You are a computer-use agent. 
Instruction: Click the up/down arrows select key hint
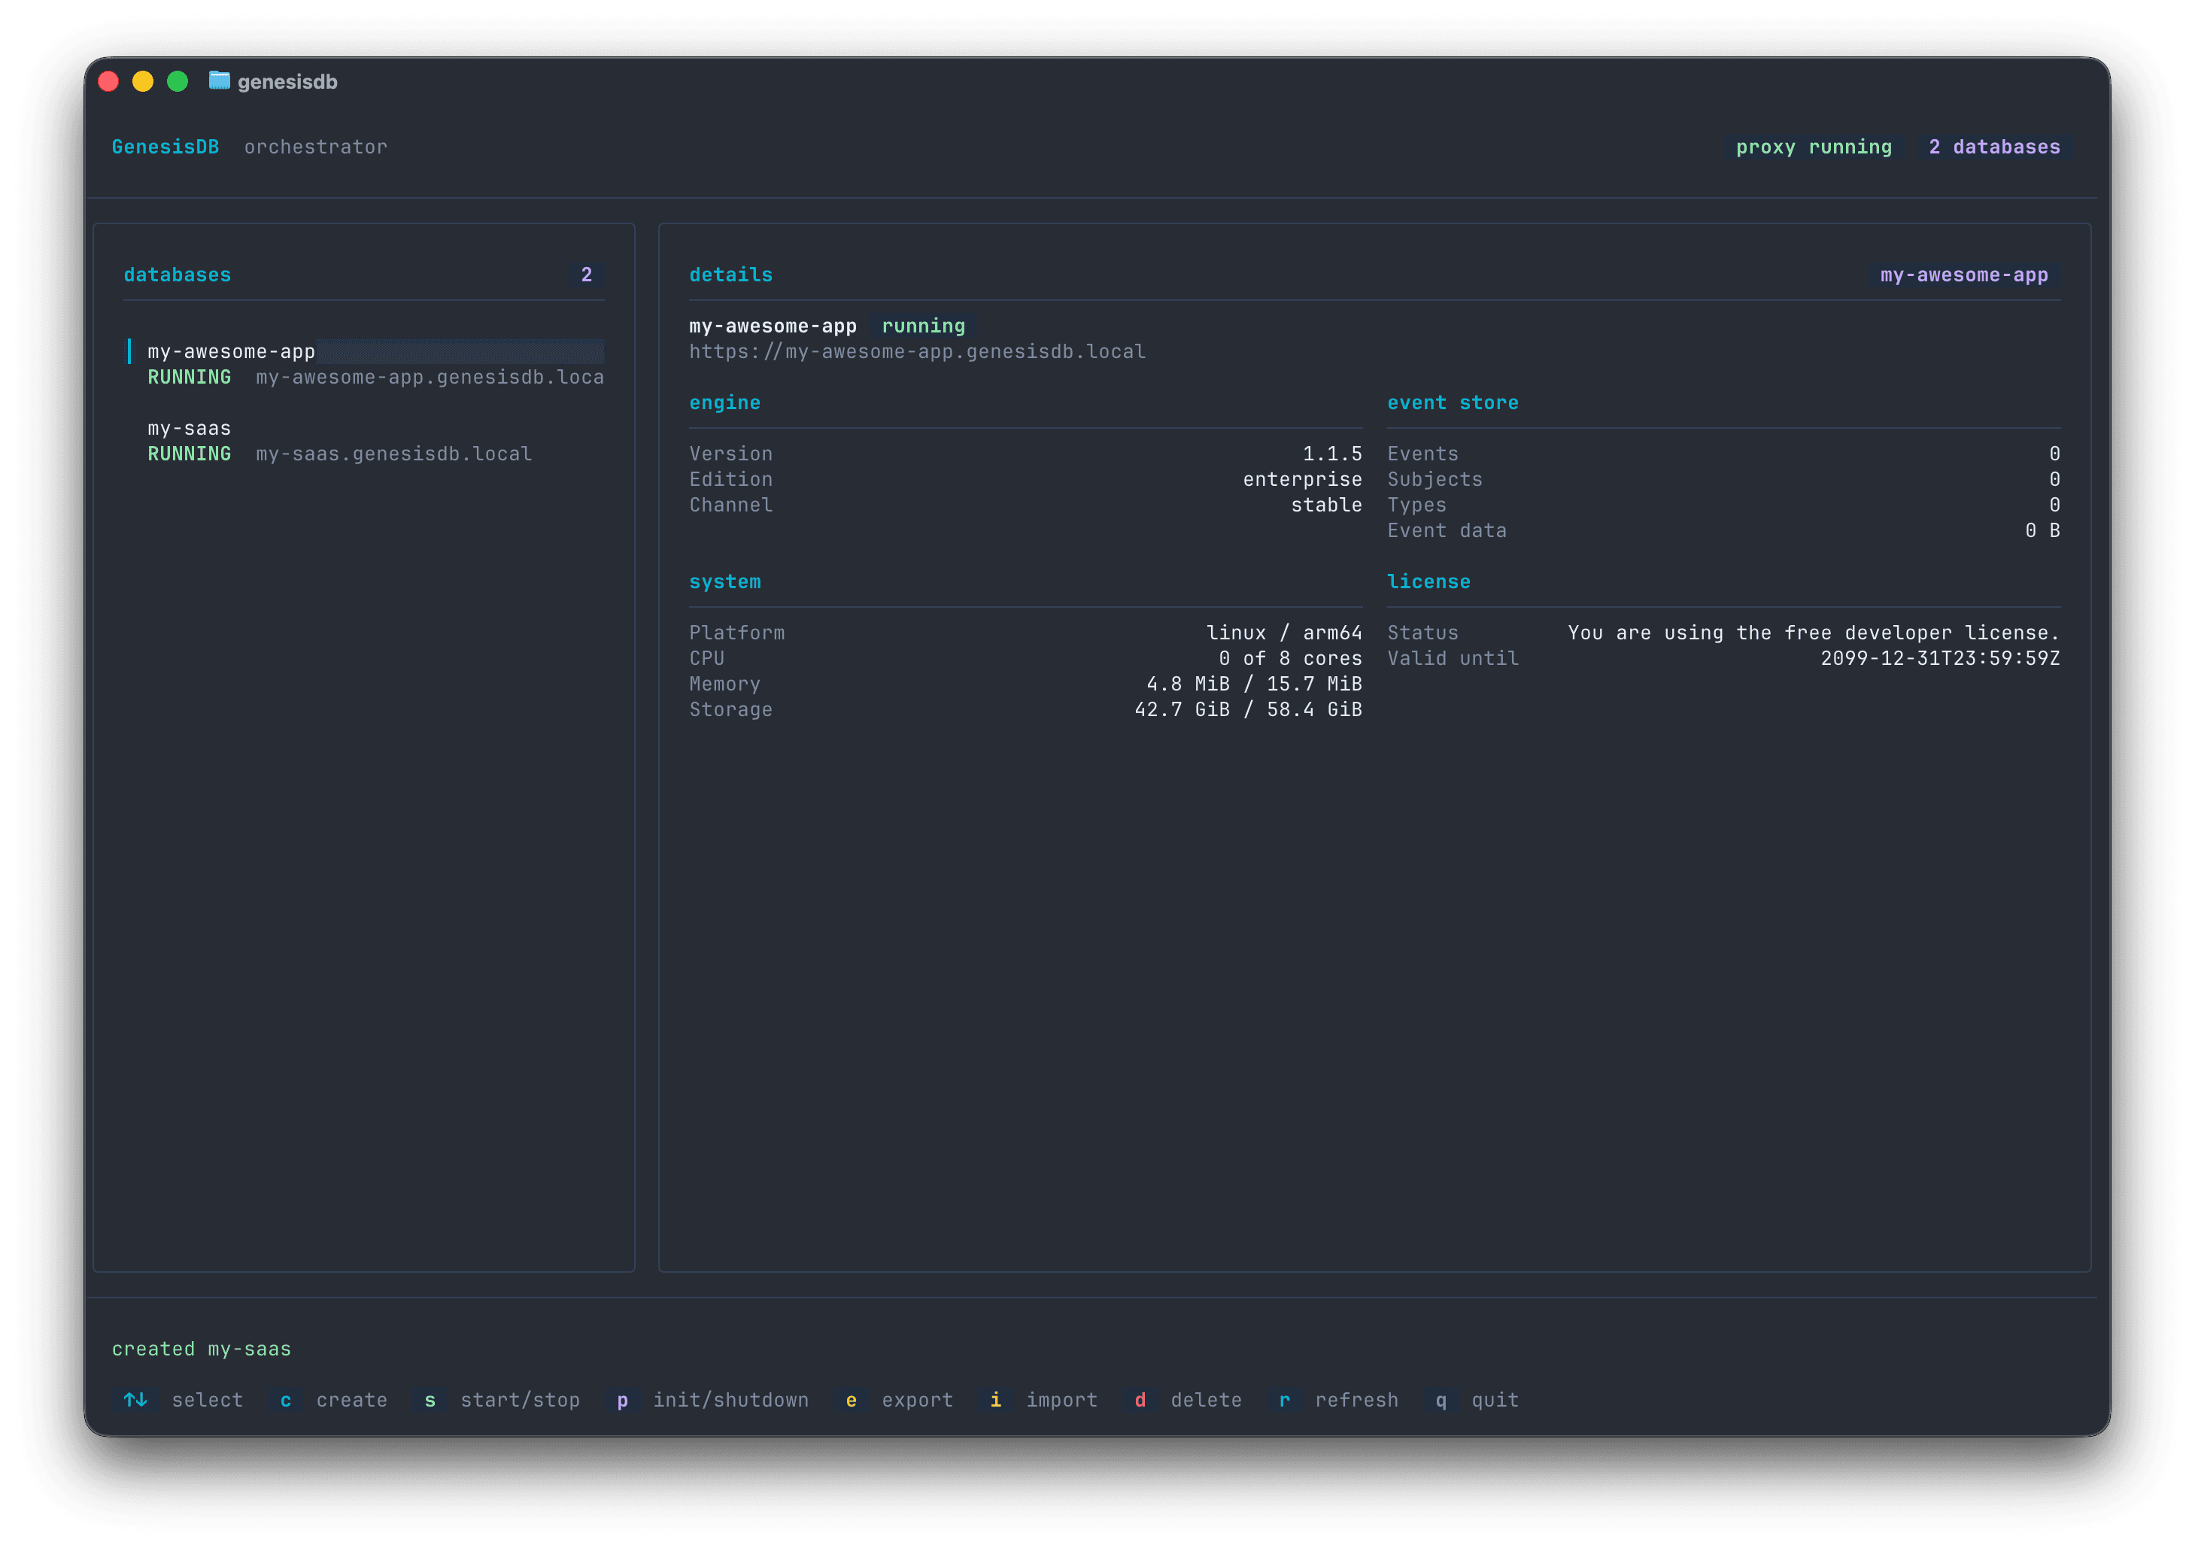[135, 1400]
